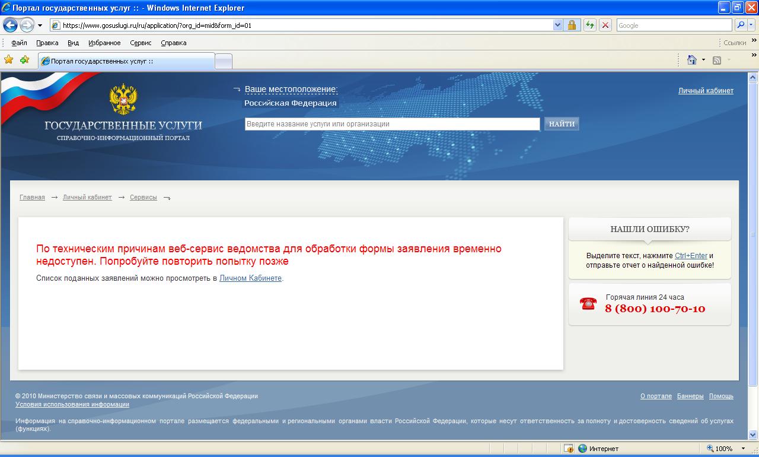Viewport: 759px width, 457px height.
Task: Open the Файл menu
Action: tap(19, 43)
